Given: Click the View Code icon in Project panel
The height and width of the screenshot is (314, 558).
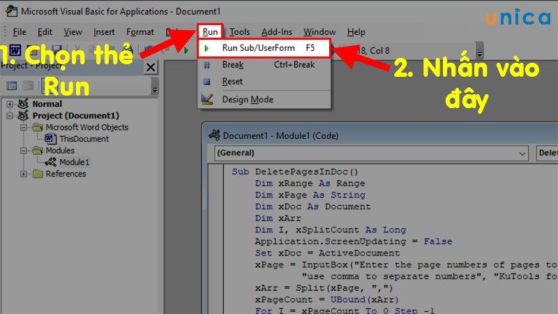Looking at the screenshot, I should [x=12, y=85].
